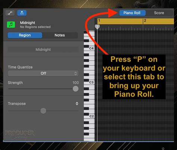Select the Region inspector tab
The width and height of the screenshot is (177, 150).
click(x=25, y=35)
